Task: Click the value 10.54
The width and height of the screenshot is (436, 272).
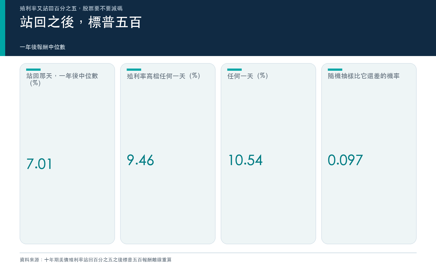Action: click(245, 160)
